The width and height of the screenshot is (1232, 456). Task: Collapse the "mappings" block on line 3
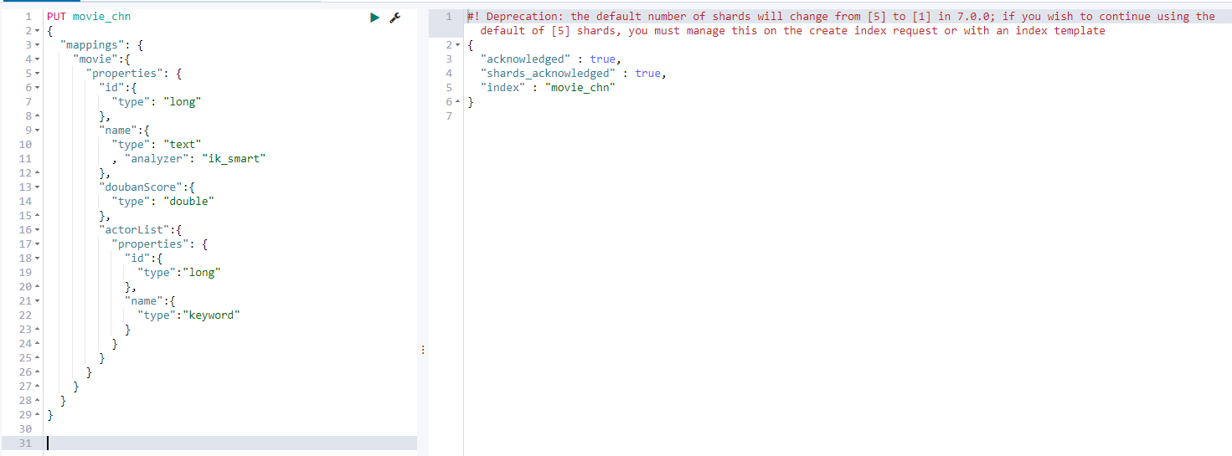pos(39,45)
